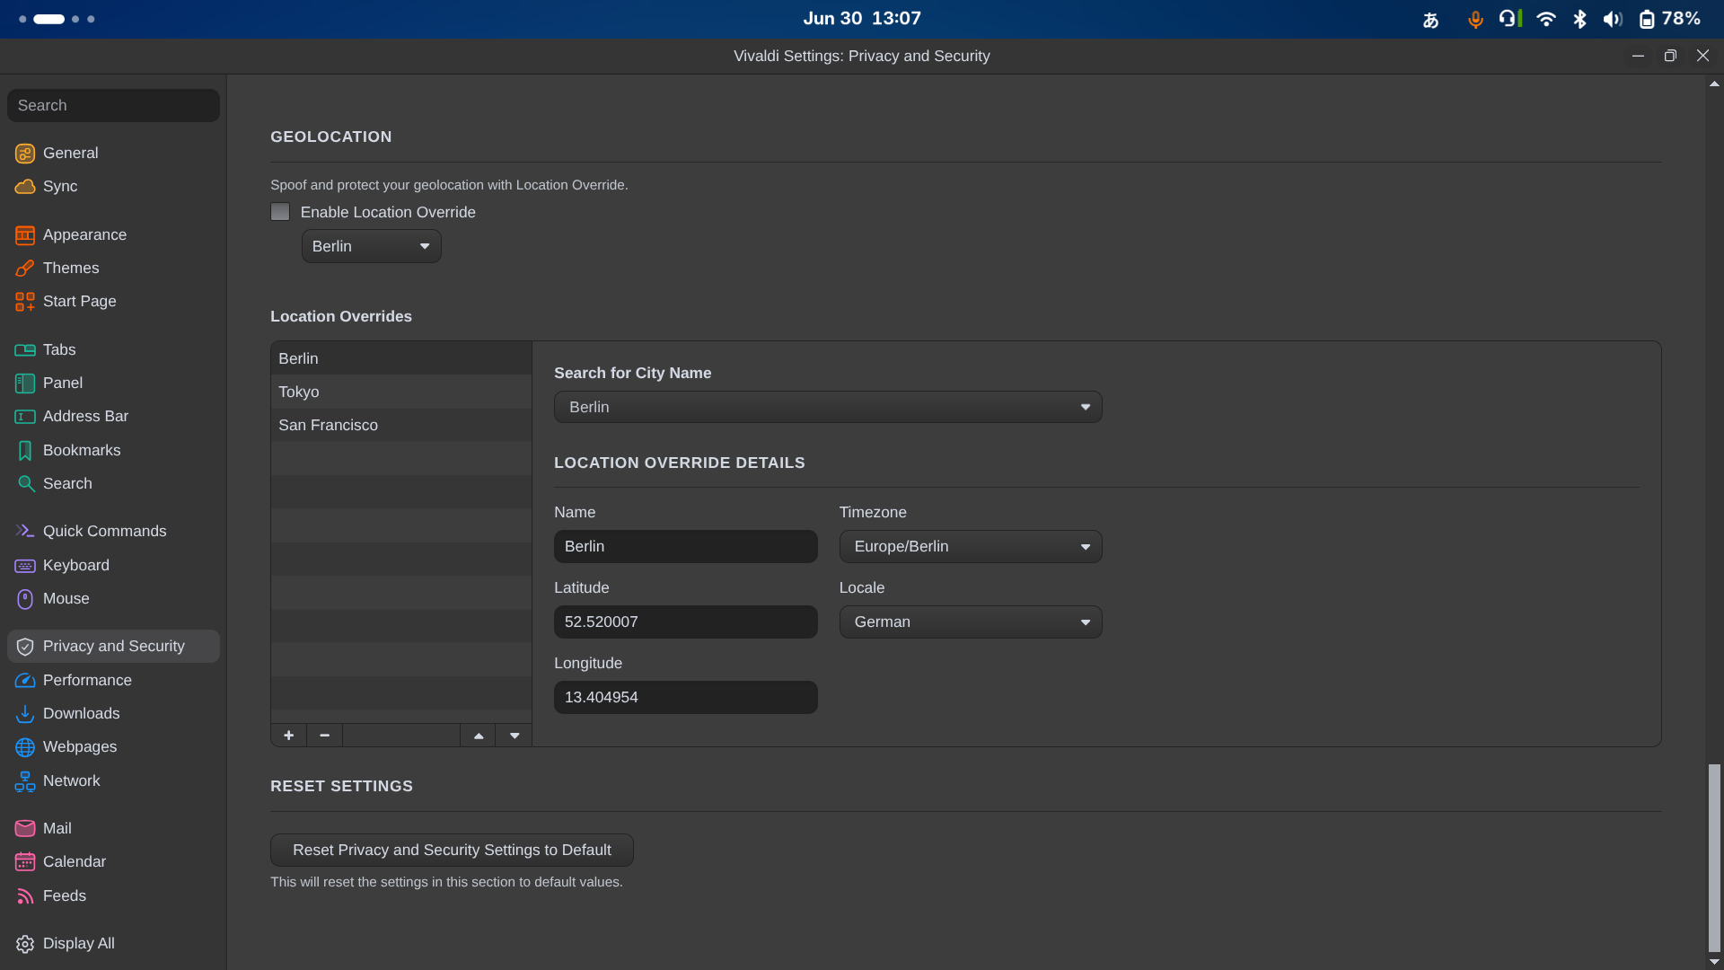Reset Privacy and Security Settings to Default
Viewport: 1724px width, 970px height.
[452, 850]
